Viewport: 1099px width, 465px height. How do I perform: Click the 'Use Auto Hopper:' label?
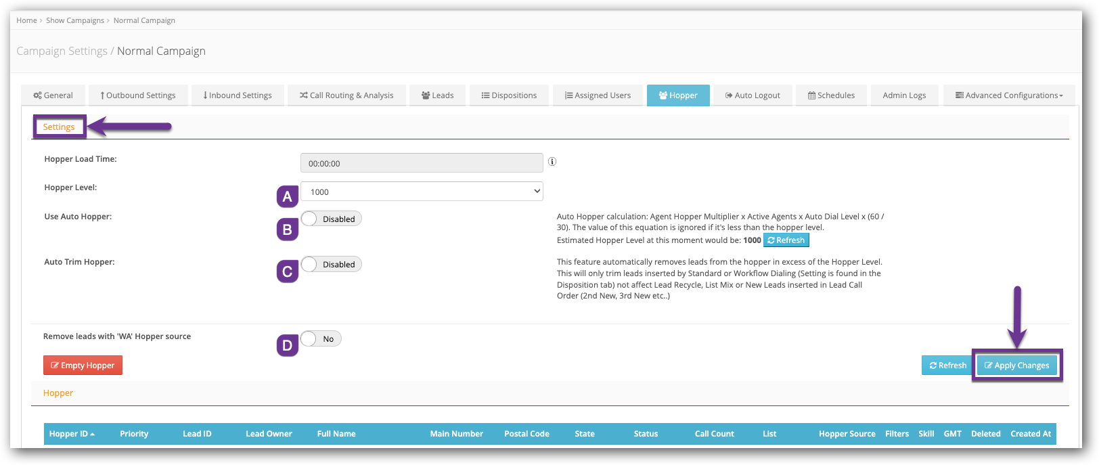pos(78,217)
